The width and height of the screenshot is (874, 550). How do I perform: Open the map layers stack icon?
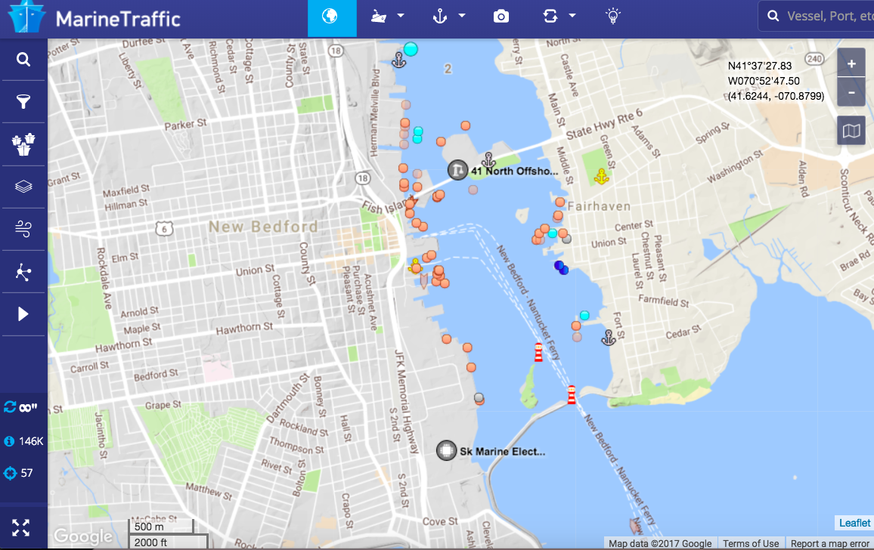tap(23, 186)
